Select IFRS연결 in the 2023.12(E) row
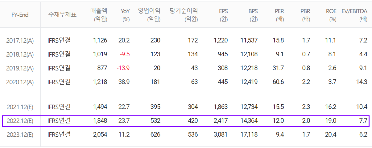 (x=59, y=134)
